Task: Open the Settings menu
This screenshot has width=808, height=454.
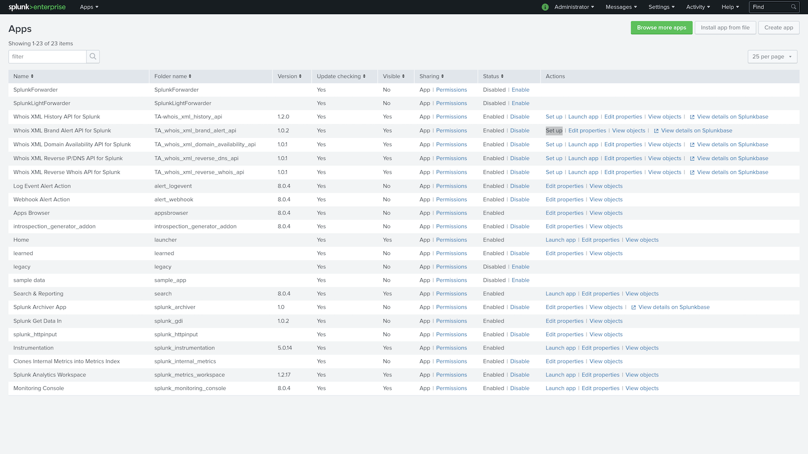Action: click(662, 7)
